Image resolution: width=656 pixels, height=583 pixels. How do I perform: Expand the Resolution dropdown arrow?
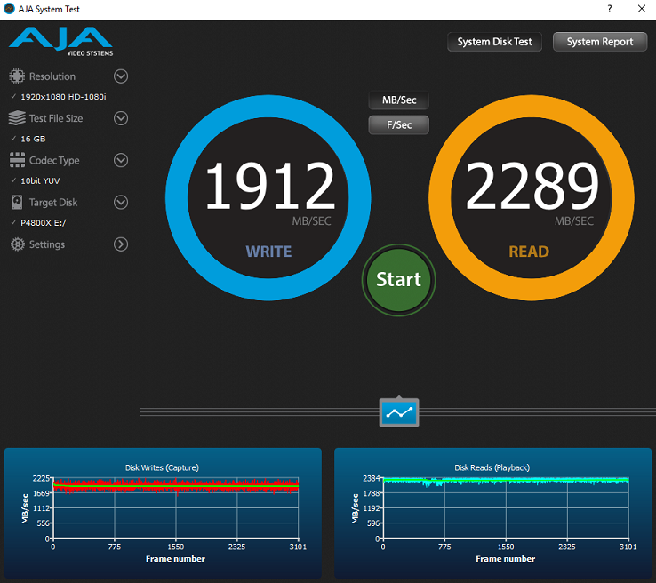[121, 76]
